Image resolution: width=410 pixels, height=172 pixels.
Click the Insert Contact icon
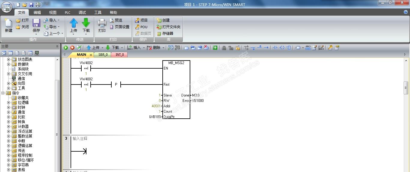(275, 48)
